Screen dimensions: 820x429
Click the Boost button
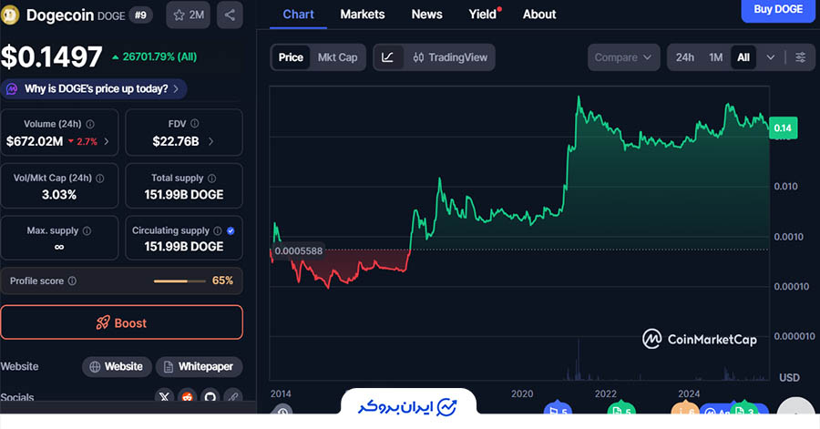[x=122, y=323]
